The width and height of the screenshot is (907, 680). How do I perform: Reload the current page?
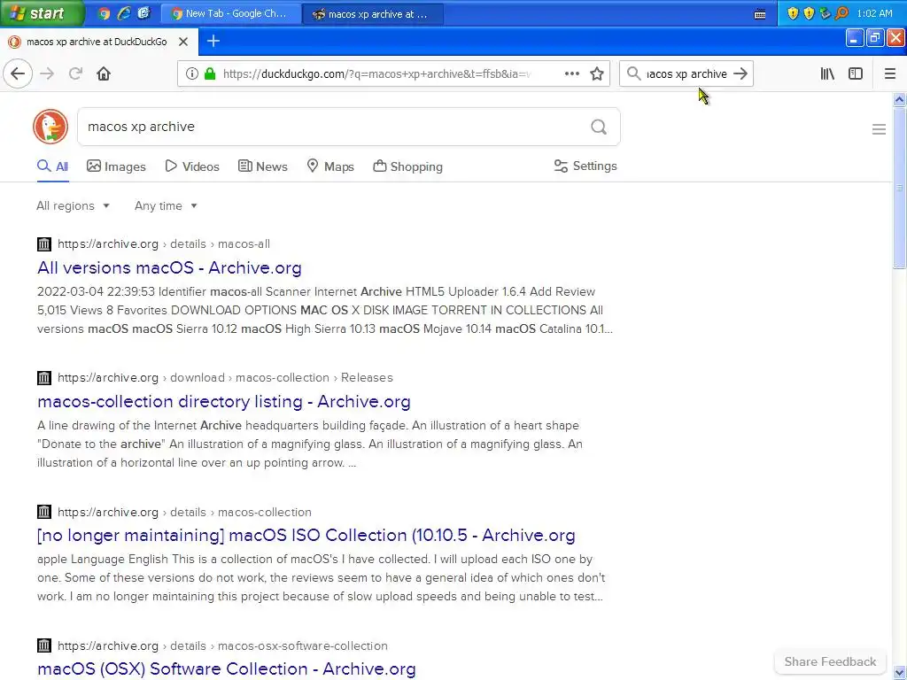(75, 73)
